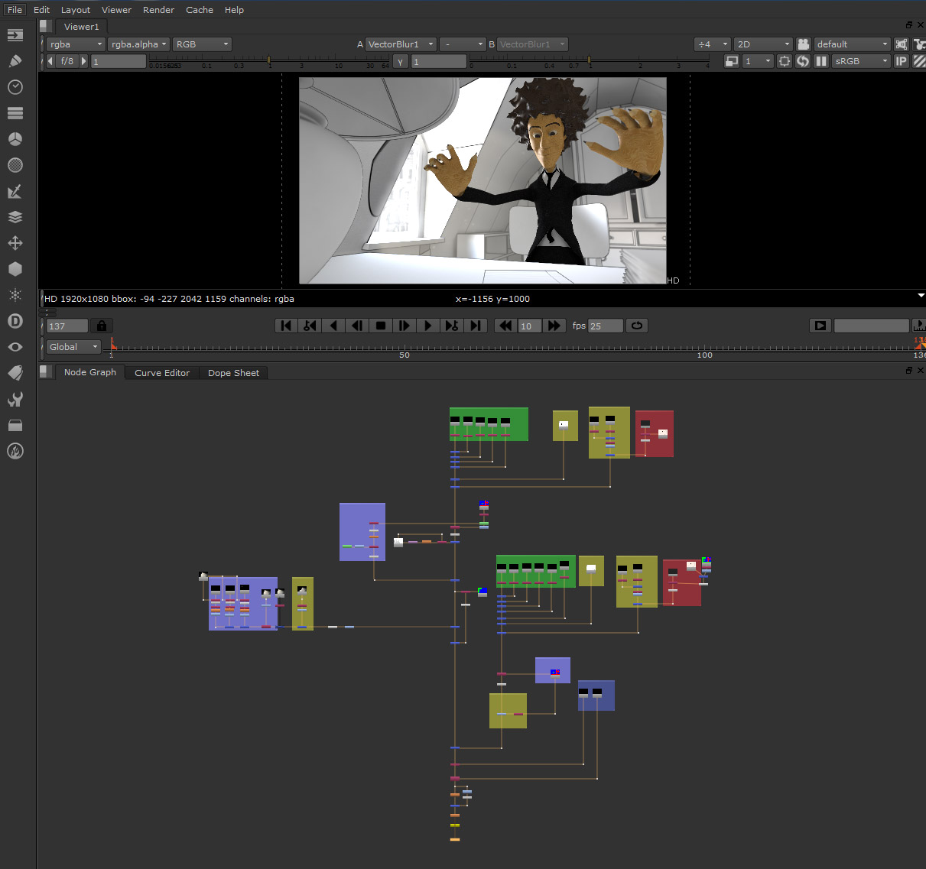Open the Global frame range dropdown

[73, 346]
